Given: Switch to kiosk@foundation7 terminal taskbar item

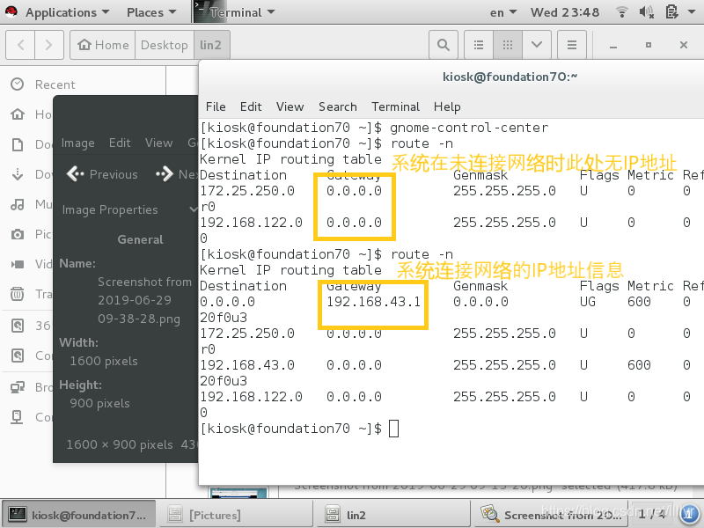Looking at the screenshot, I should coord(78,515).
